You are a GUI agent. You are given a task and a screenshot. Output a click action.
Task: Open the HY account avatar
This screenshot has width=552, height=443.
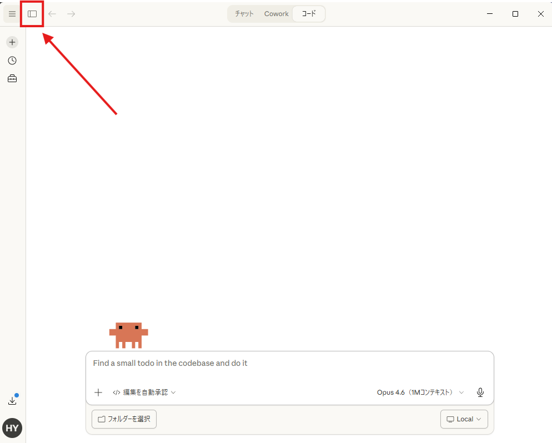coord(12,428)
